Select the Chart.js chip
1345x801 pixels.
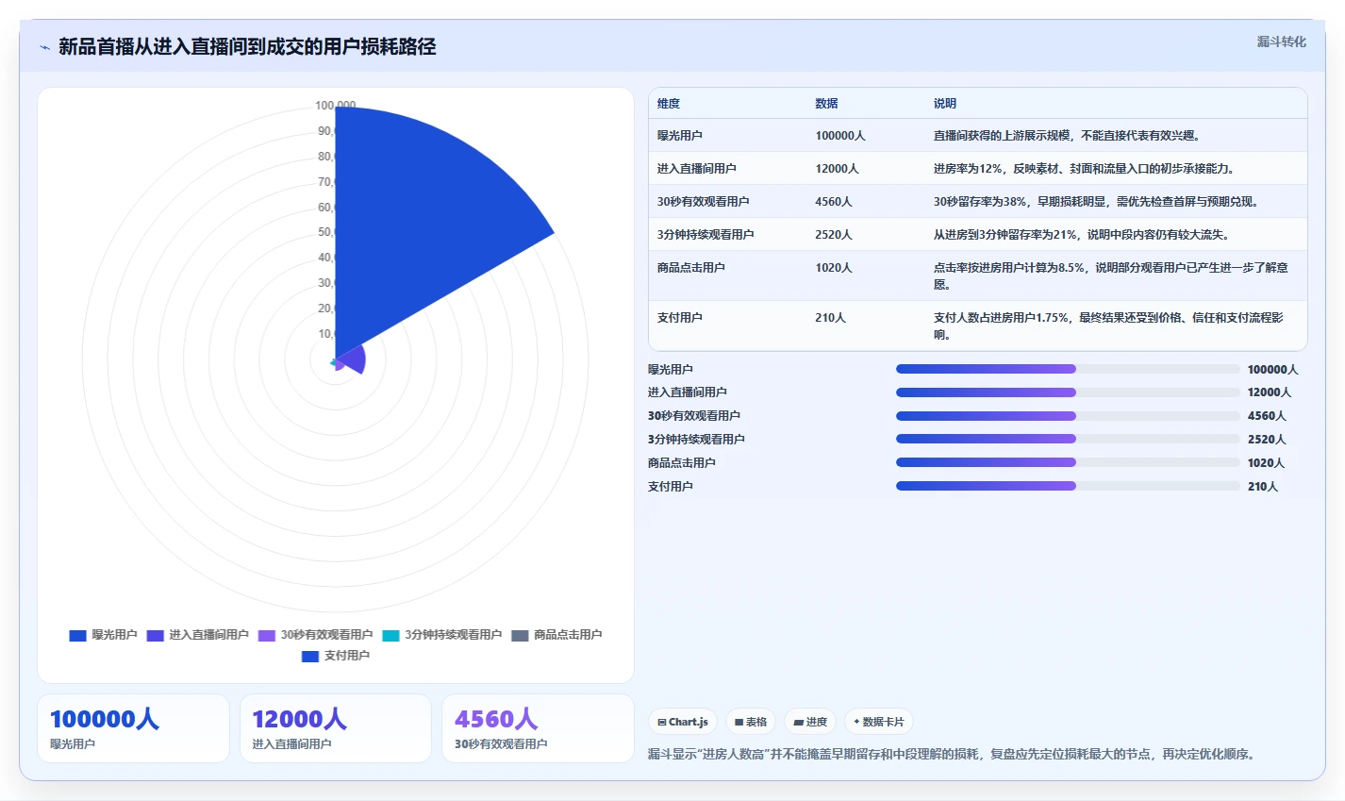click(x=683, y=722)
